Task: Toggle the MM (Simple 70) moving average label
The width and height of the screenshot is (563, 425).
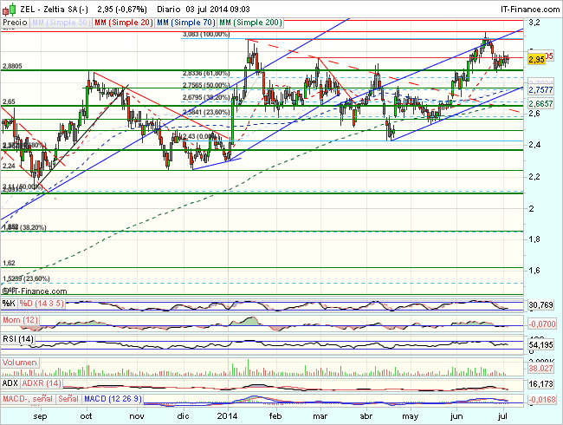Action: click(x=181, y=20)
